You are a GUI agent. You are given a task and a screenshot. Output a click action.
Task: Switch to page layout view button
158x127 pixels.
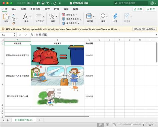click(107, 125)
